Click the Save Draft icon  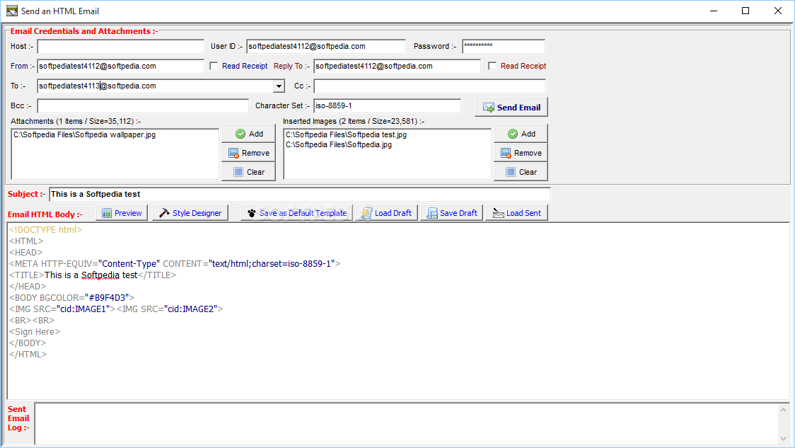click(432, 213)
